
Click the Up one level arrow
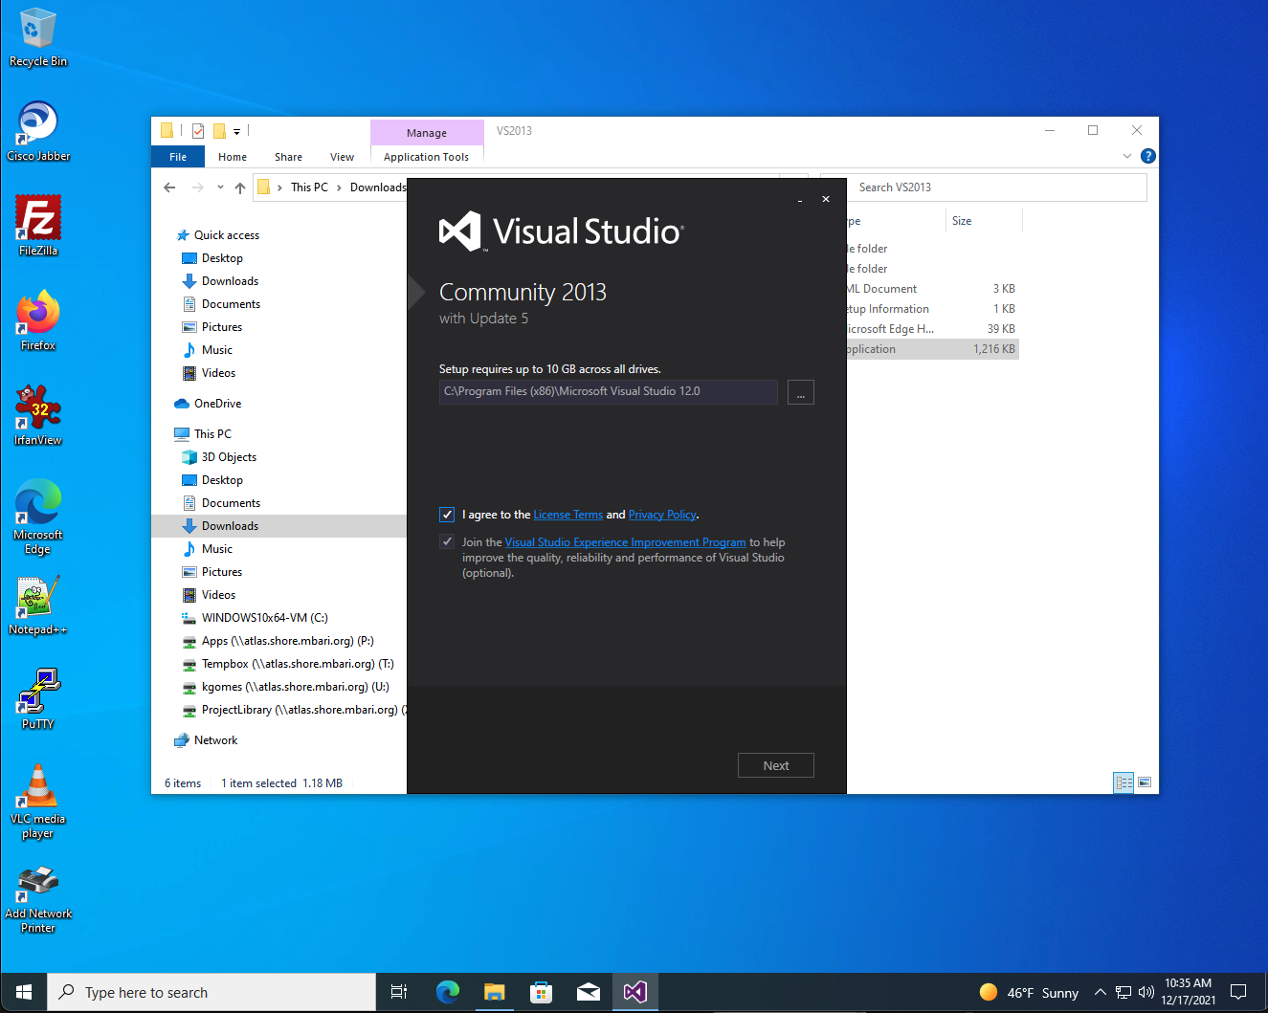(x=240, y=187)
